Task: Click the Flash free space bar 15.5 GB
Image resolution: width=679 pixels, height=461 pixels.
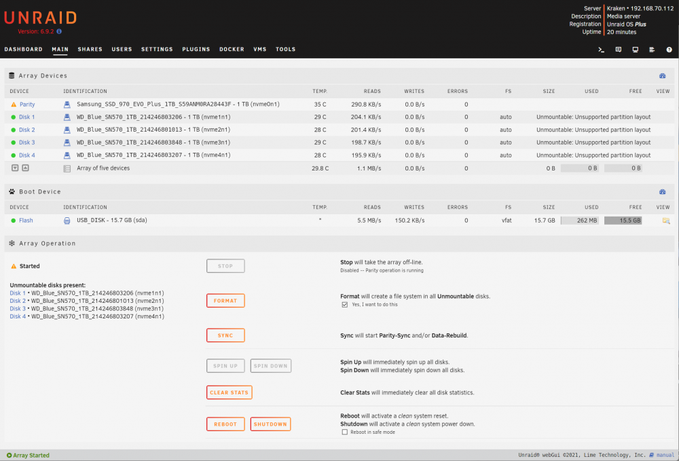Action: click(623, 221)
